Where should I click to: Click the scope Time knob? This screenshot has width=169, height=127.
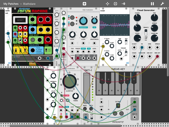[x=120, y=42]
